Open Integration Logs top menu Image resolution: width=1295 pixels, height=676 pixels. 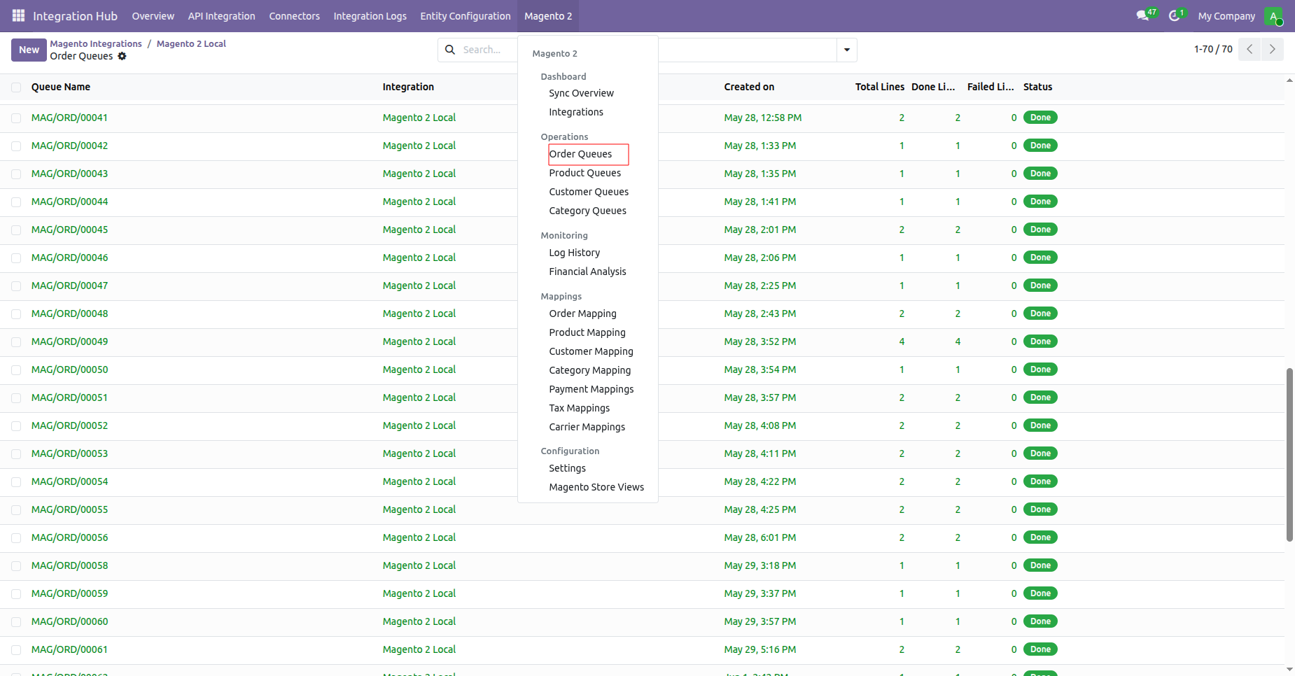pyautogui.click(x=370, y=15)
